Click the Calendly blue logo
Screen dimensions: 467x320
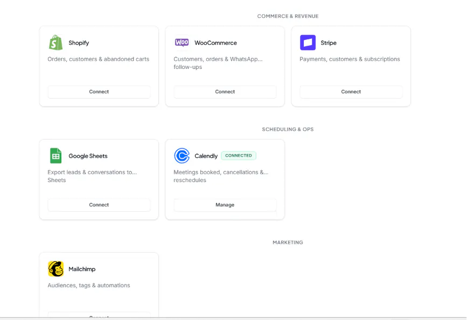pos(182,156)
